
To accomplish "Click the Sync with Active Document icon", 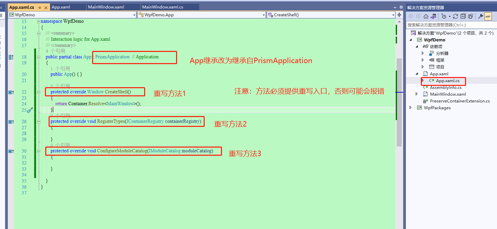I will 433,16.
